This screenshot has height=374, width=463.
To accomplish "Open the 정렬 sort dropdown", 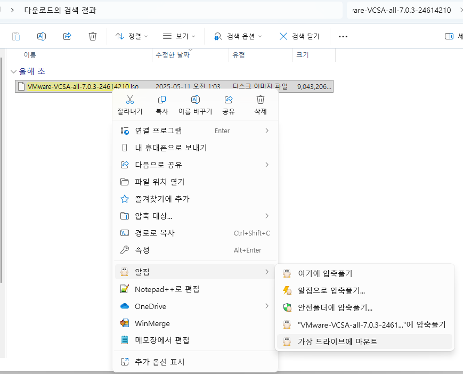I will tap(132, 36).
